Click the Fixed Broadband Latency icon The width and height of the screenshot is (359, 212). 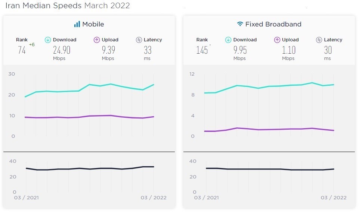pos(319,40)
